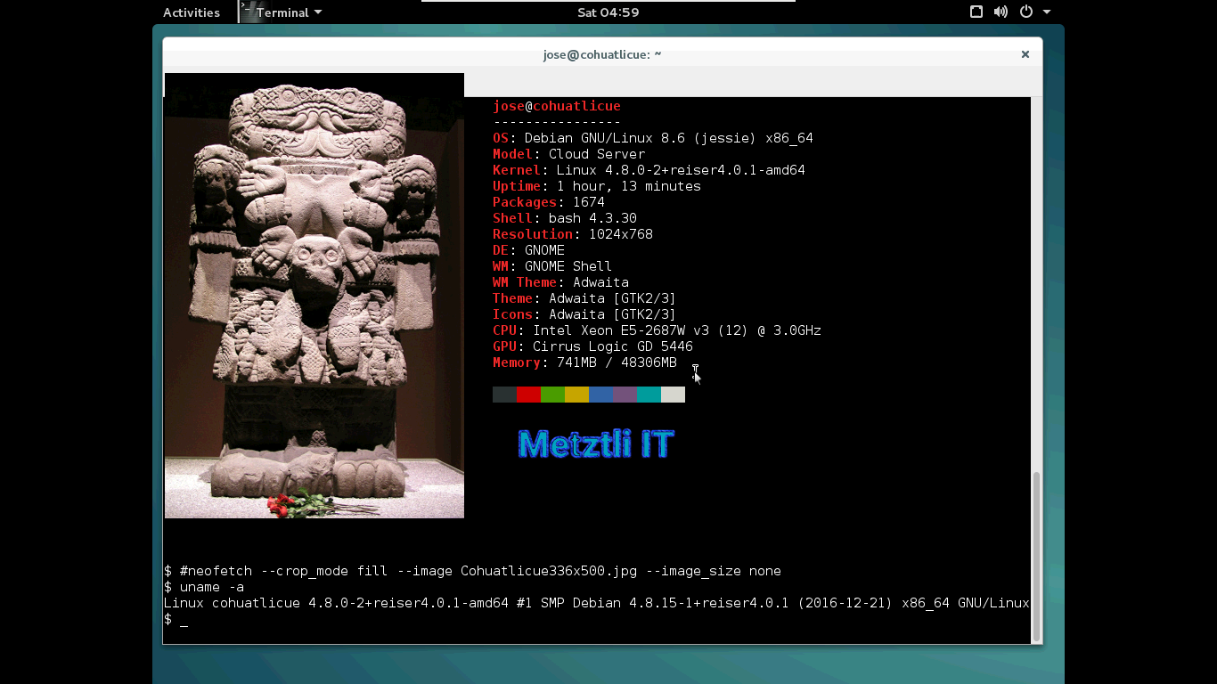Screen dimensions: 1217x684
Task: Click the GPU: Cirrus Logic GD 5446 line
Action: point(592,346)
